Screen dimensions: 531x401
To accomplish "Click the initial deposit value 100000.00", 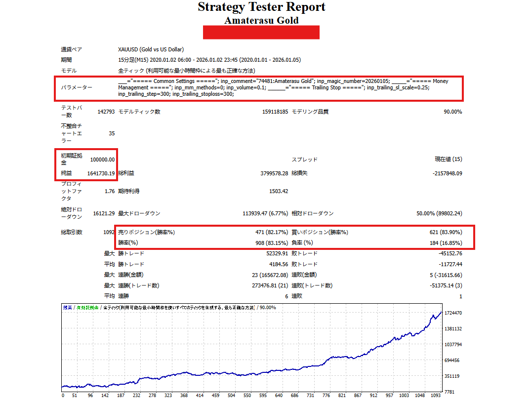I will (102, 160).
